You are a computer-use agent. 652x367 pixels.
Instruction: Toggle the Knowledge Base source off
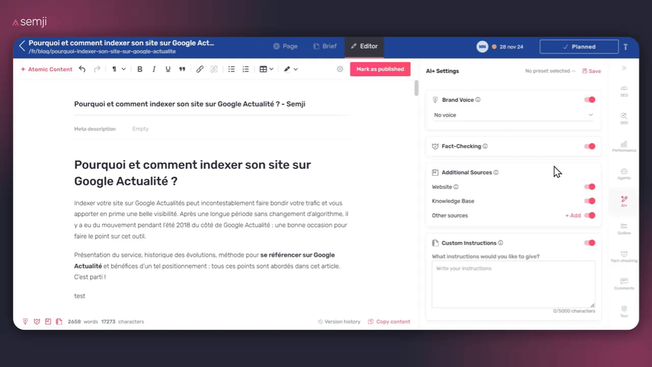(x=590, y=201)
